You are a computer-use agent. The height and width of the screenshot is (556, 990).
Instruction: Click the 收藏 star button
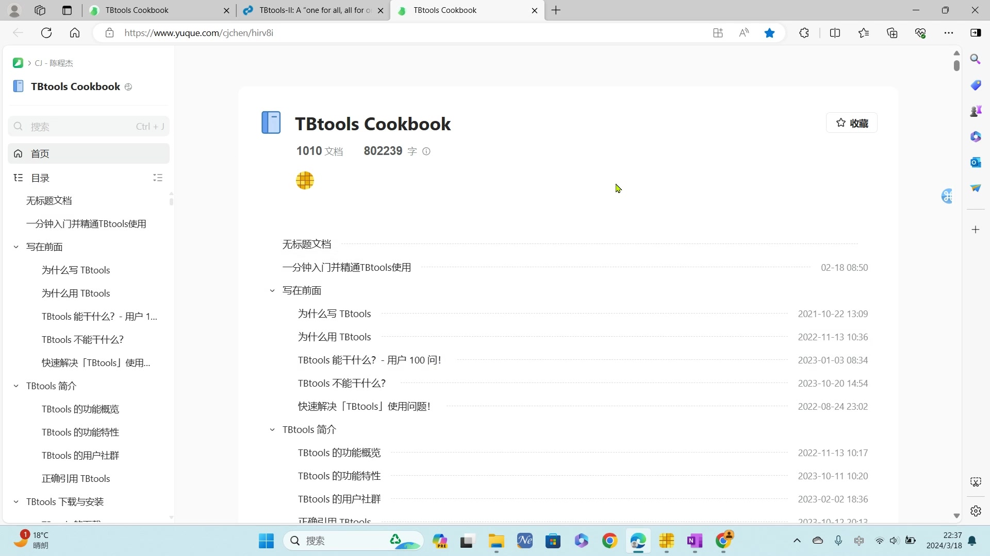(852, 123)
